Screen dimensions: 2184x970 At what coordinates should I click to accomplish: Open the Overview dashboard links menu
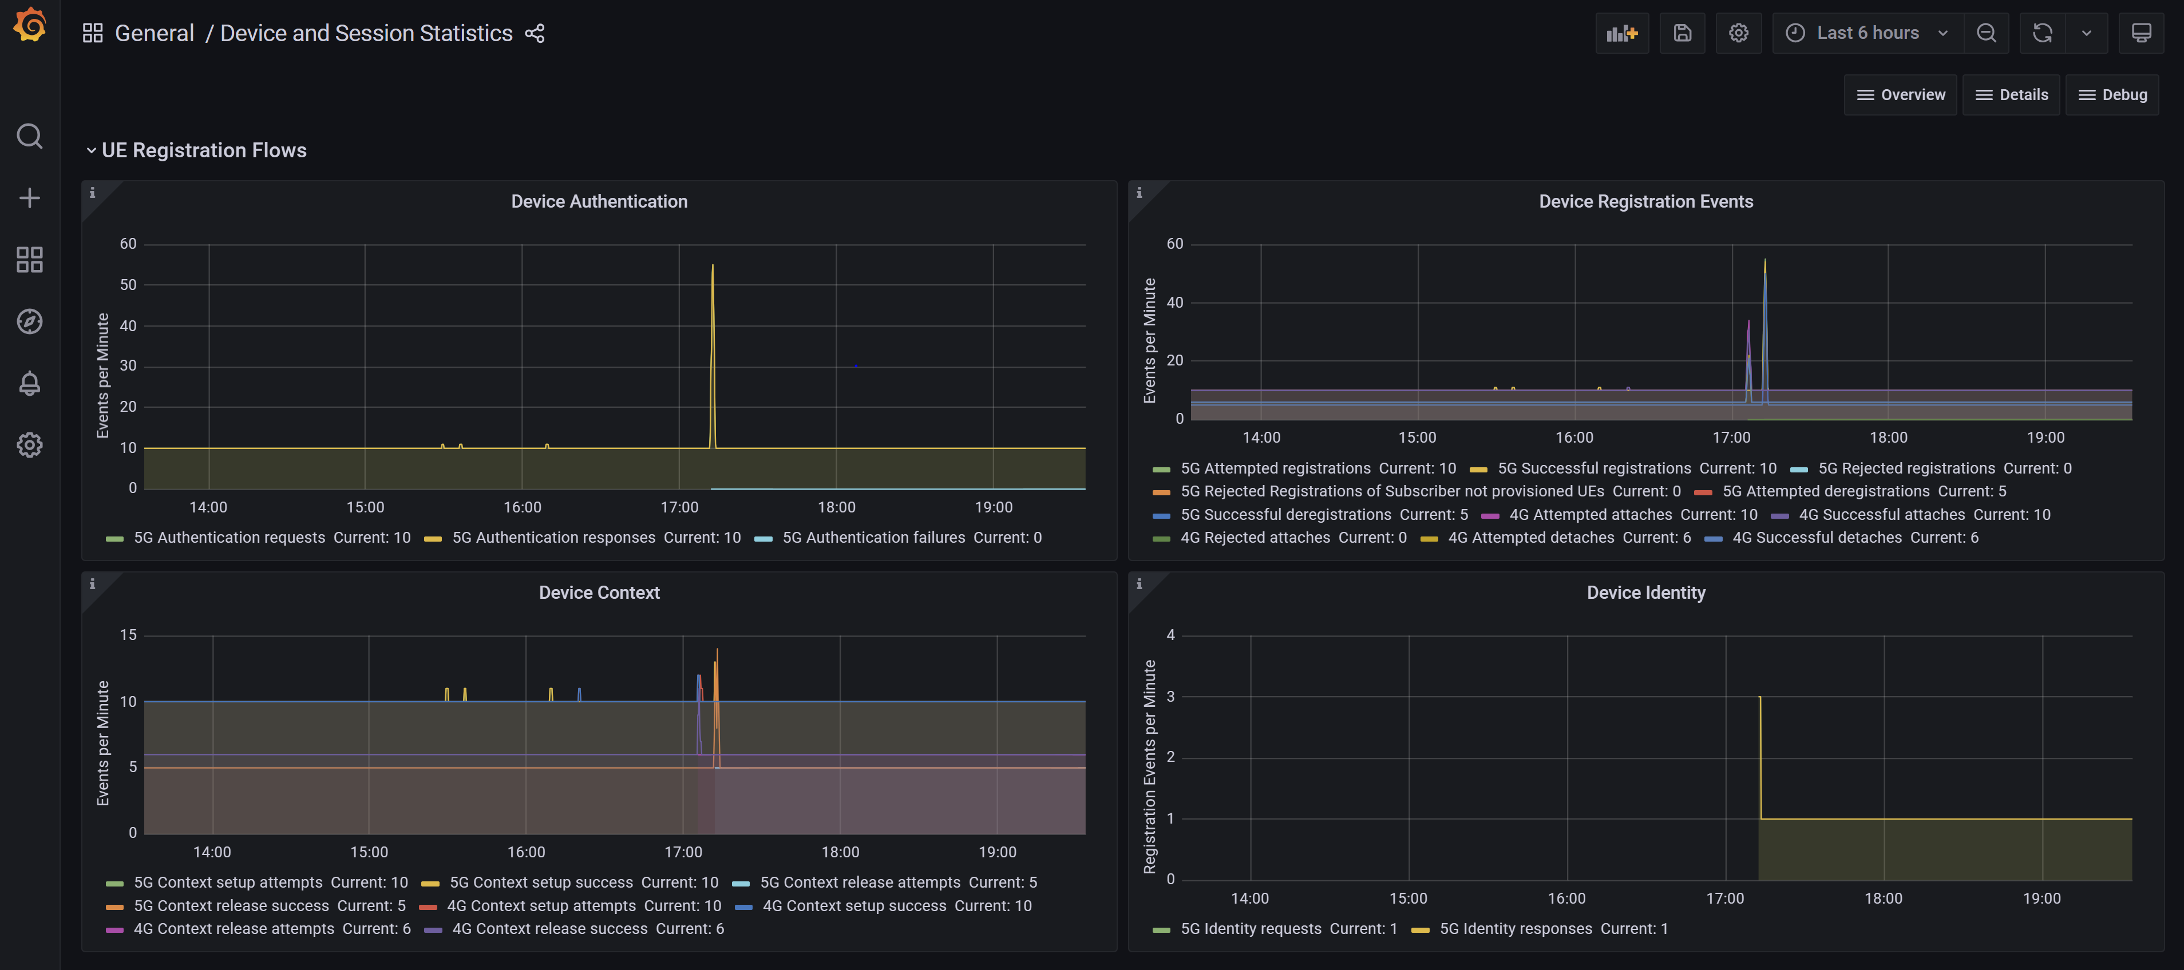pyautogui.click(x=1900, y=95)
